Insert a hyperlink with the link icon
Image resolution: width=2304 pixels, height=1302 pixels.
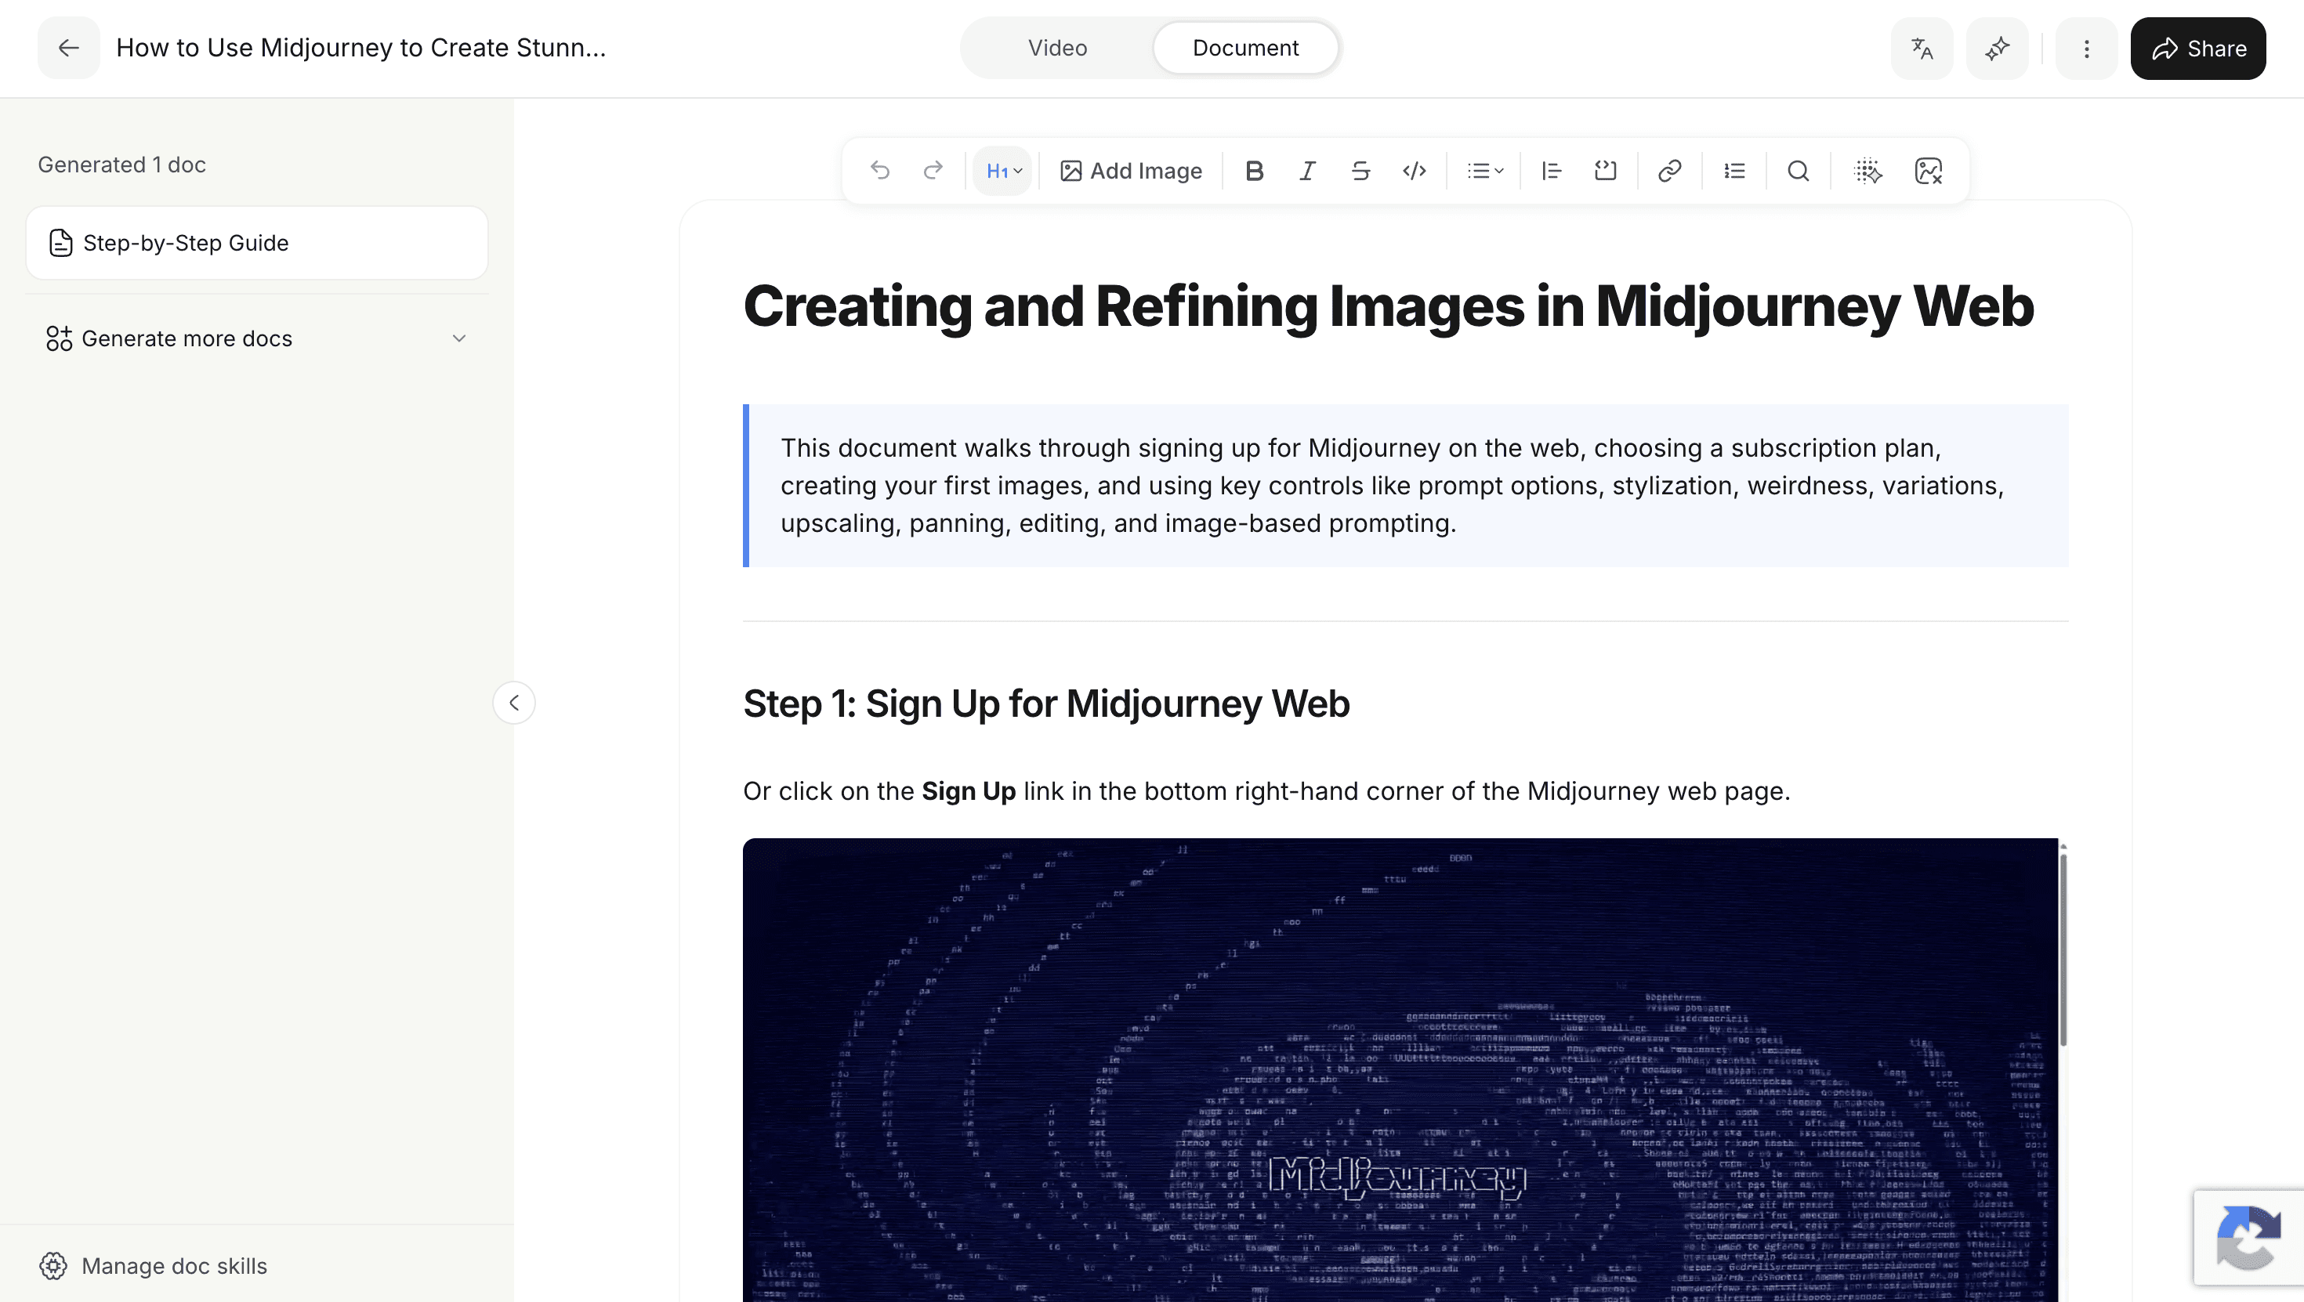point(1670,171)
